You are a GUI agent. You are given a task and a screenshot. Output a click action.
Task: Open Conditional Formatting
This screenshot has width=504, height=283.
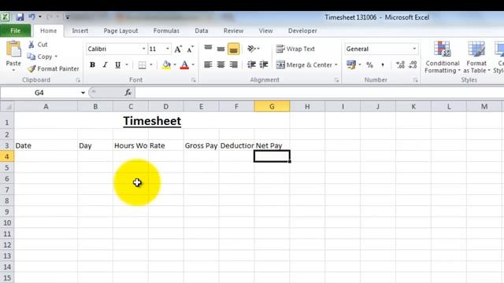click(x=443, y=57)
